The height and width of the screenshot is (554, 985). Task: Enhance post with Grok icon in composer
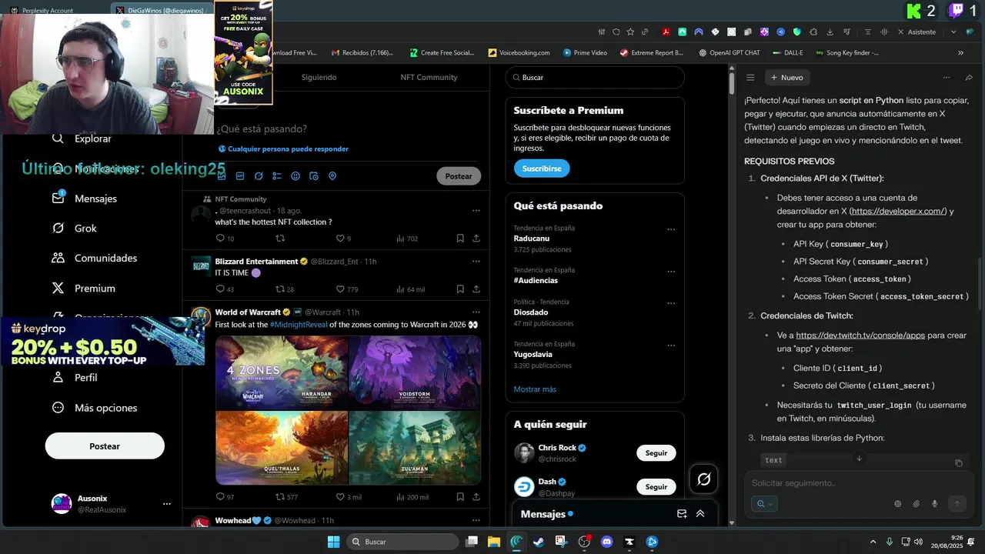click(x=259, y=176)
